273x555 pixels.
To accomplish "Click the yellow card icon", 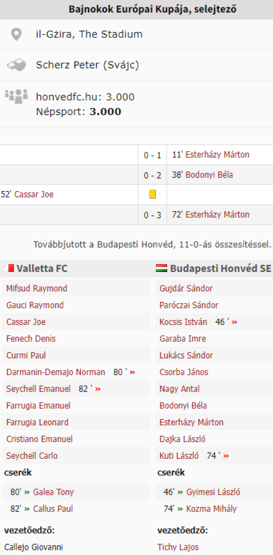I will tap(152, 195).
